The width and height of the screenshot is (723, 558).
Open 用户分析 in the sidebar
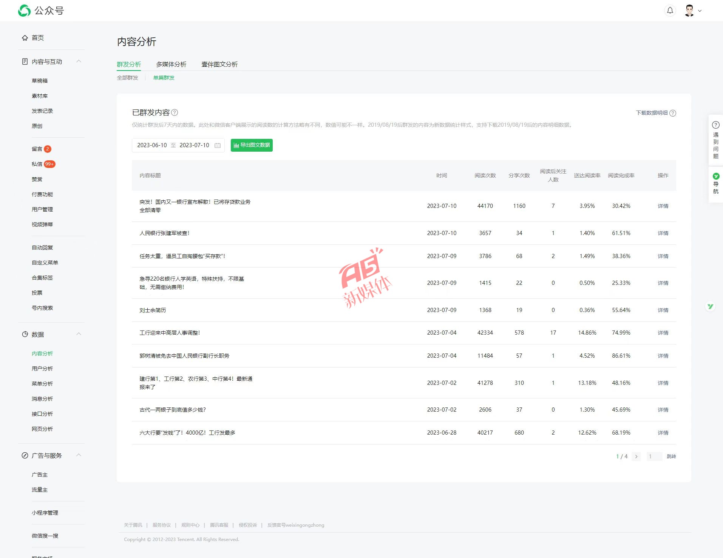pyautogui.click(x=42, y=369)
